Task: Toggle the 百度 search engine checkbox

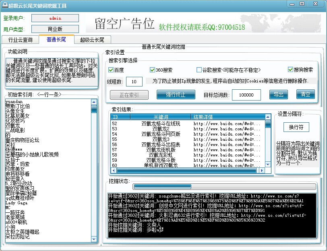Action: (111, 70)
